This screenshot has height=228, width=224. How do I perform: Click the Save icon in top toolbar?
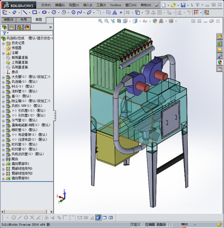(x=183, y=5)
